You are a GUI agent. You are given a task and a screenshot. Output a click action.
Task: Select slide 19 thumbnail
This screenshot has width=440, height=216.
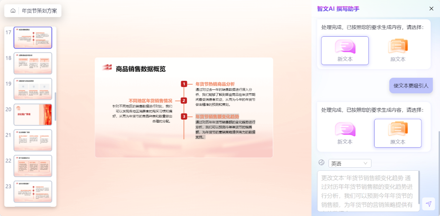[x=33, y=89]
